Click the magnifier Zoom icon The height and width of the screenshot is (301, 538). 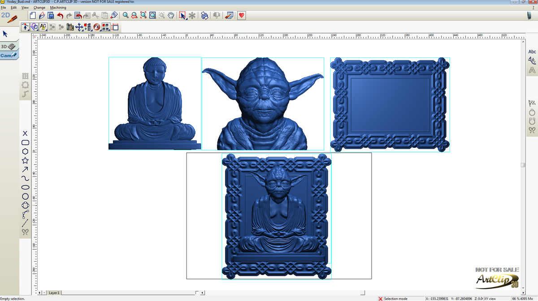(126, 15)
